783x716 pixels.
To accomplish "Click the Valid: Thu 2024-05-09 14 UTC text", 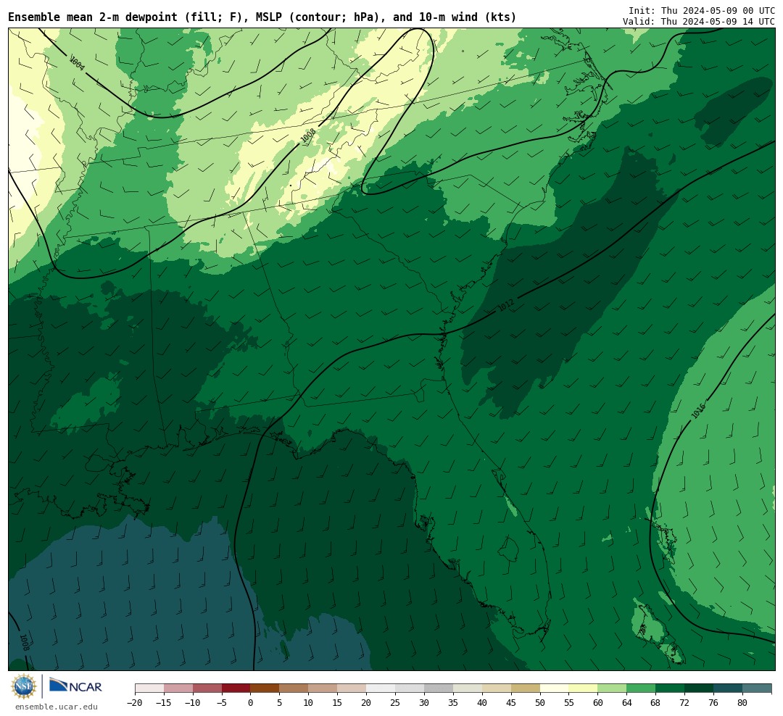I will click(x=699, y=22).
